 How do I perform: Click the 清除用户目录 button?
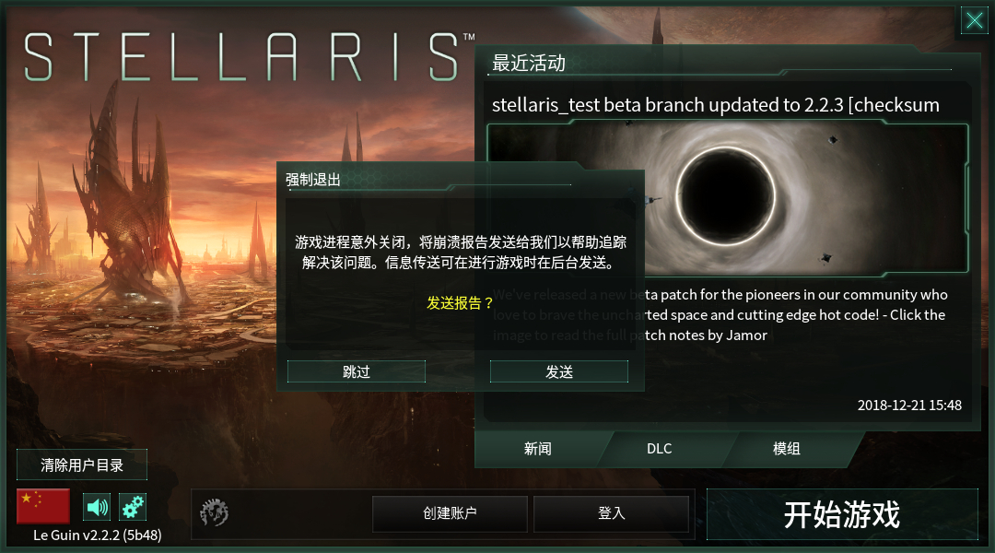coord(82,465)
